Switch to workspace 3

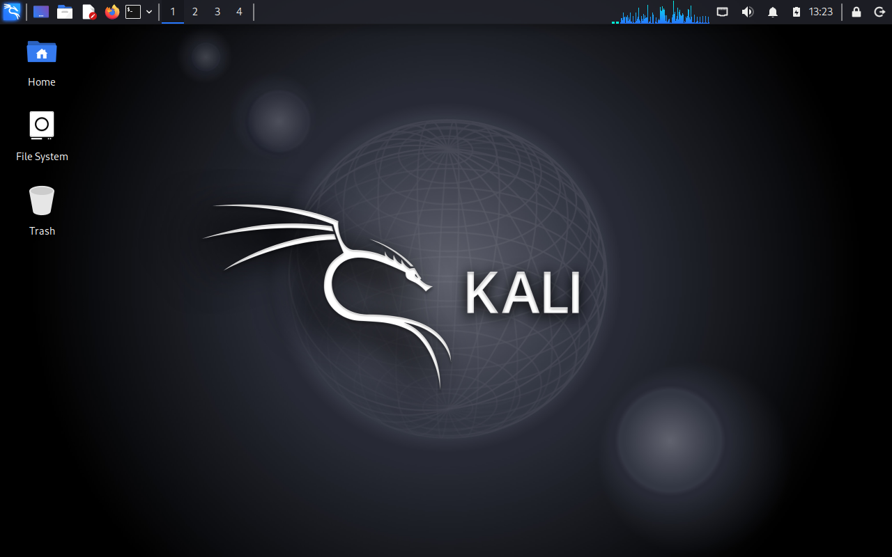217,12
